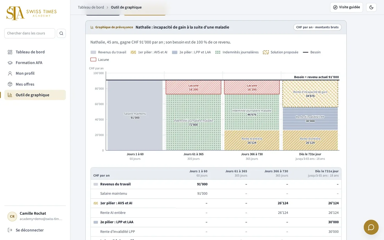
Task: Click the bar chart icon in sidebar
Action: pyautogui.click(x=10, y=95)
